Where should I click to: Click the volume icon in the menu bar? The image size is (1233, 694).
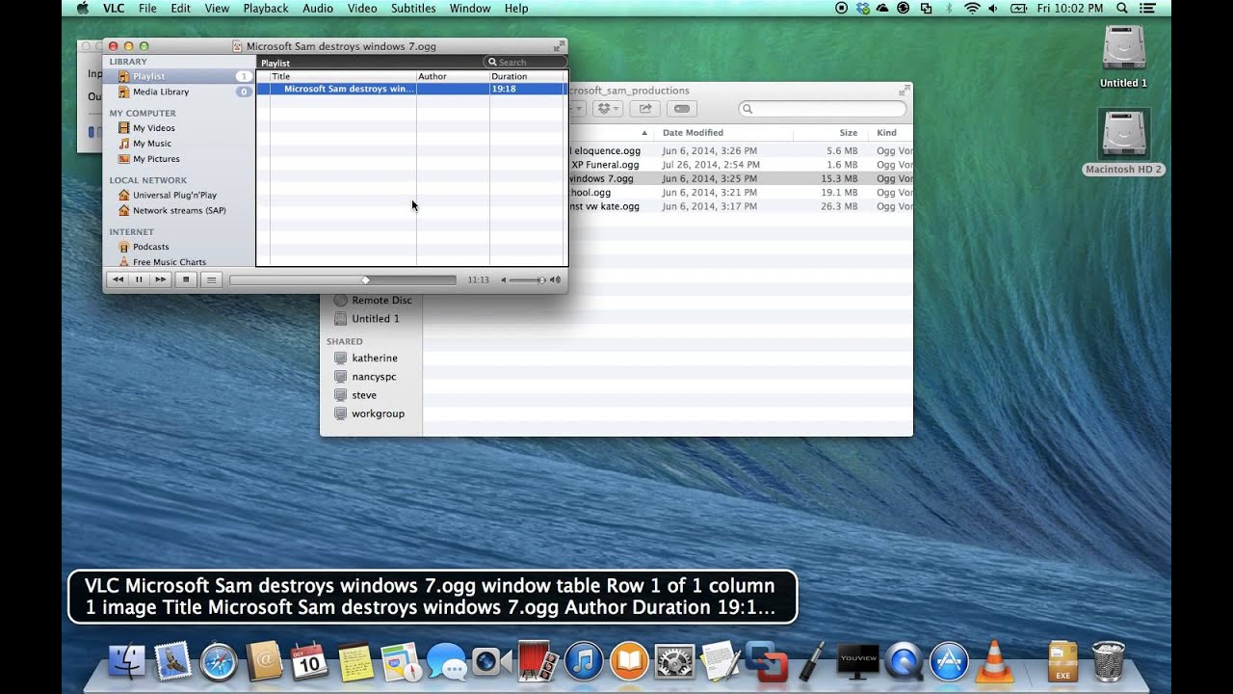point(993,8)
